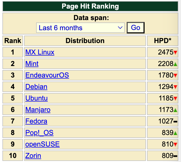Open the Zorin distribution link
181x162 pixels.
(33, 156)
